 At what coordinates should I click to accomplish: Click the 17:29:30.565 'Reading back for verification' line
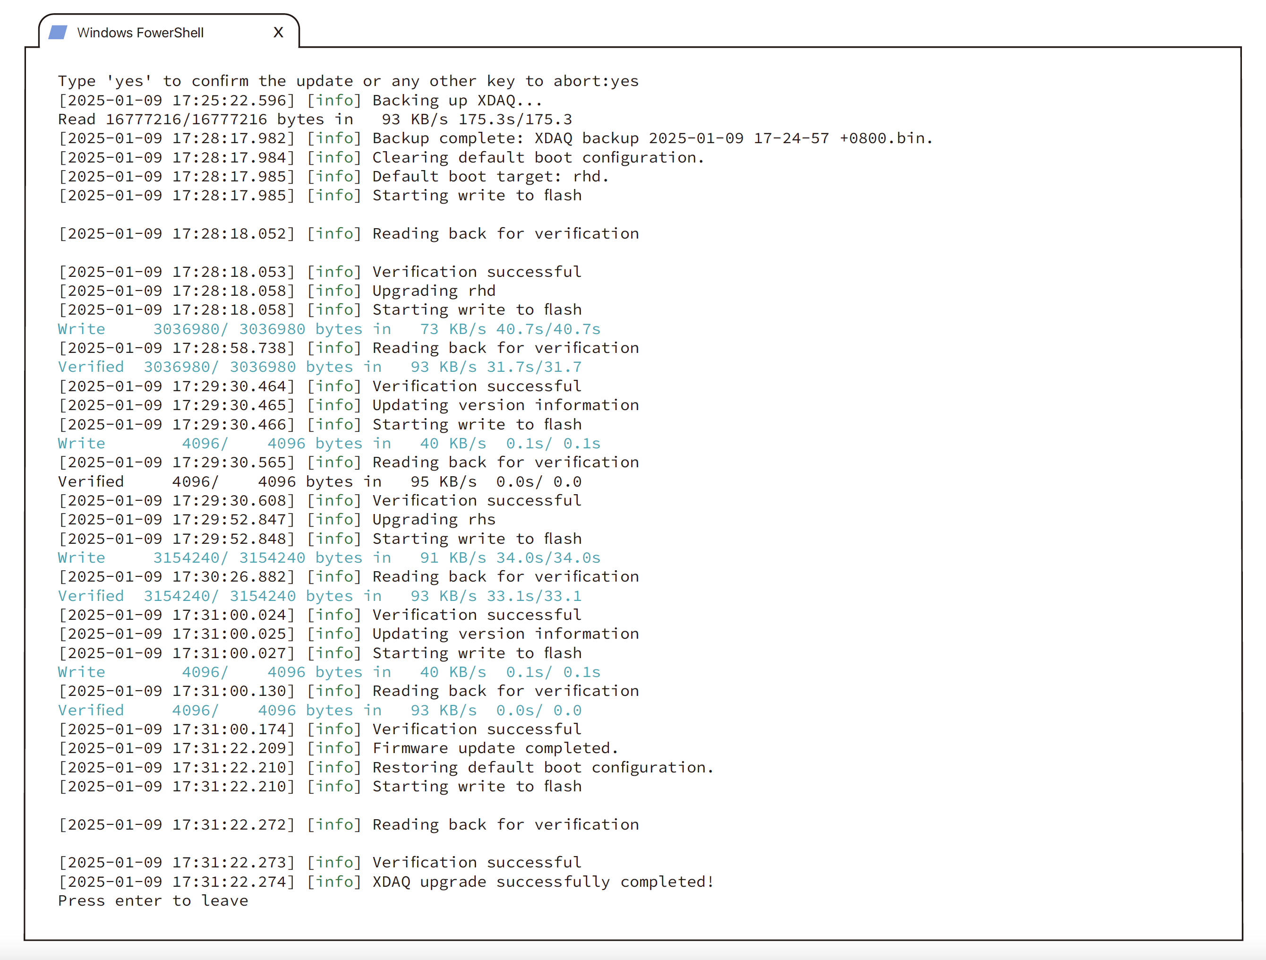[348, 462]
